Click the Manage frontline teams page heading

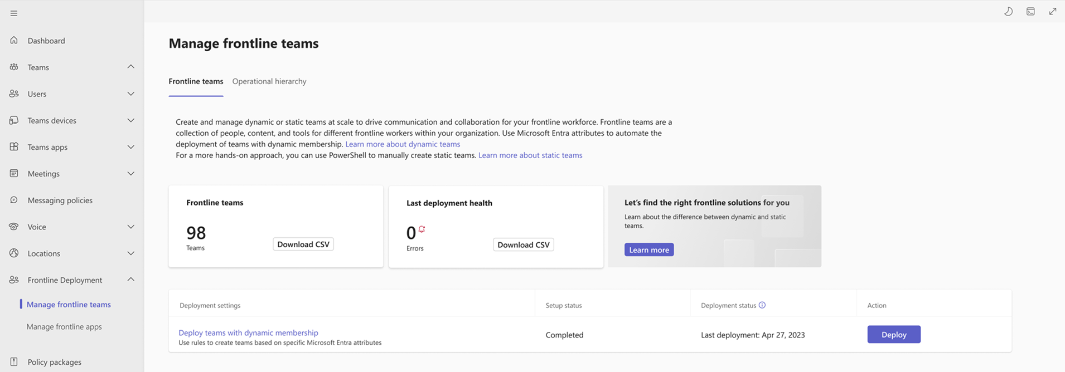244,43
